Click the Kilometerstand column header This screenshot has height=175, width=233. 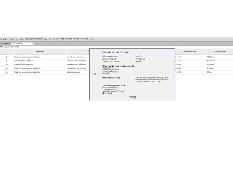220,51
